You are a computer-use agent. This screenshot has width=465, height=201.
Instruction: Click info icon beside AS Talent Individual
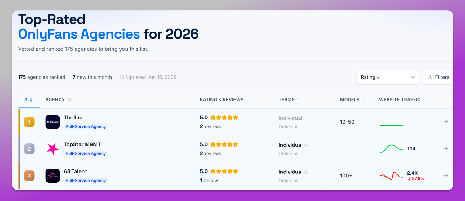[x=306, y=172]
